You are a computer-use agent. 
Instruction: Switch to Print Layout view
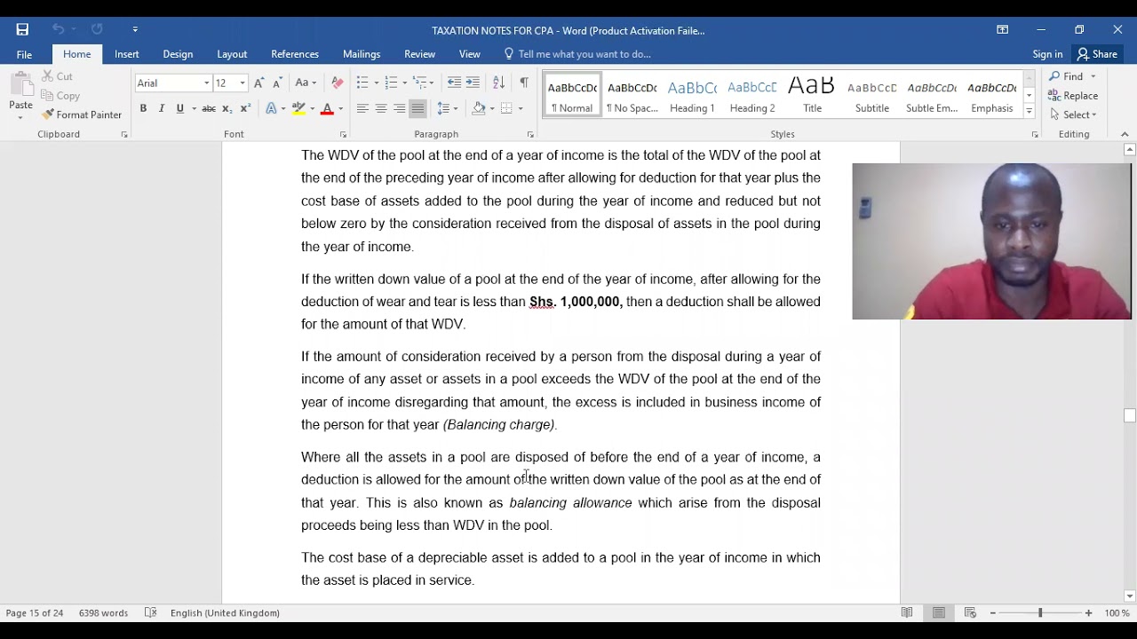tap(939, 612)
